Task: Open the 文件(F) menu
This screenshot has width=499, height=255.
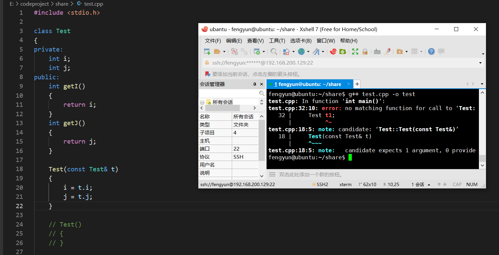Action: tap(213, 40)
